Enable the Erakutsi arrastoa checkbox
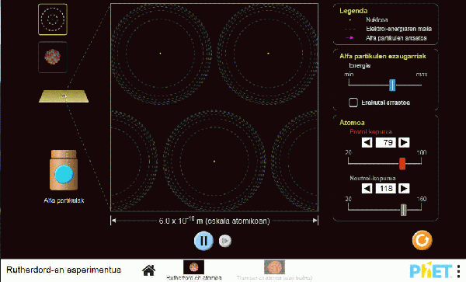The width and height of the screenshot is (466, 282). 353,103
